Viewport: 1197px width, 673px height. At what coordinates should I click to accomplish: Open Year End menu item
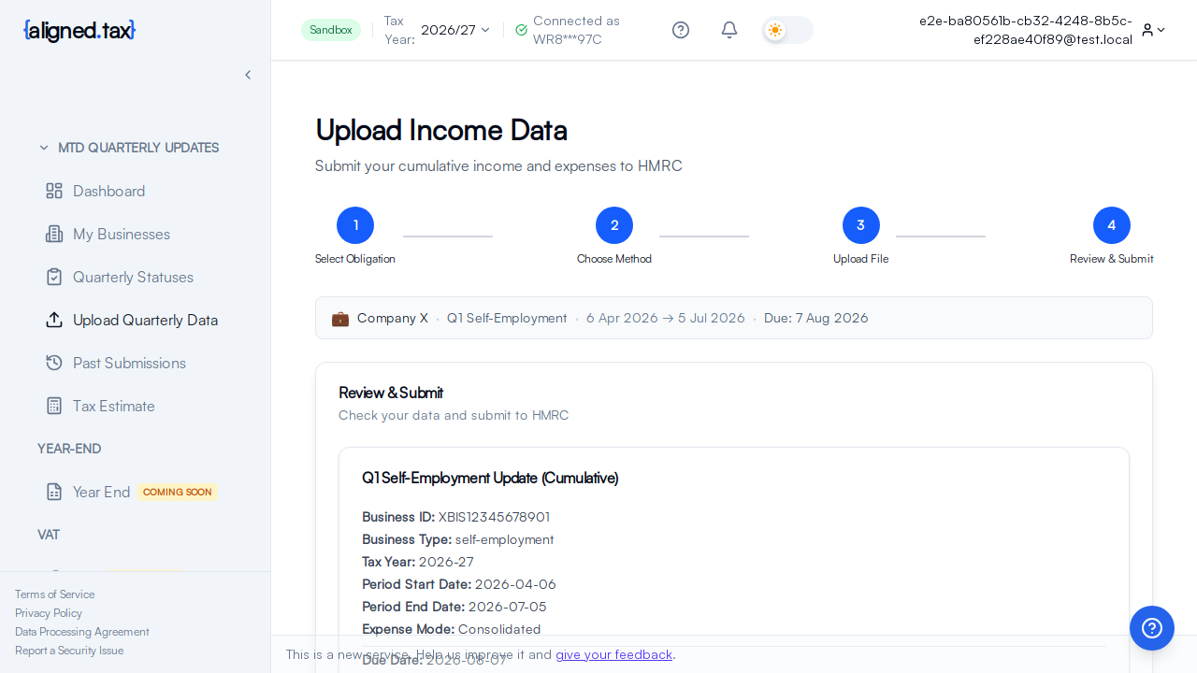tap(101, 492)
